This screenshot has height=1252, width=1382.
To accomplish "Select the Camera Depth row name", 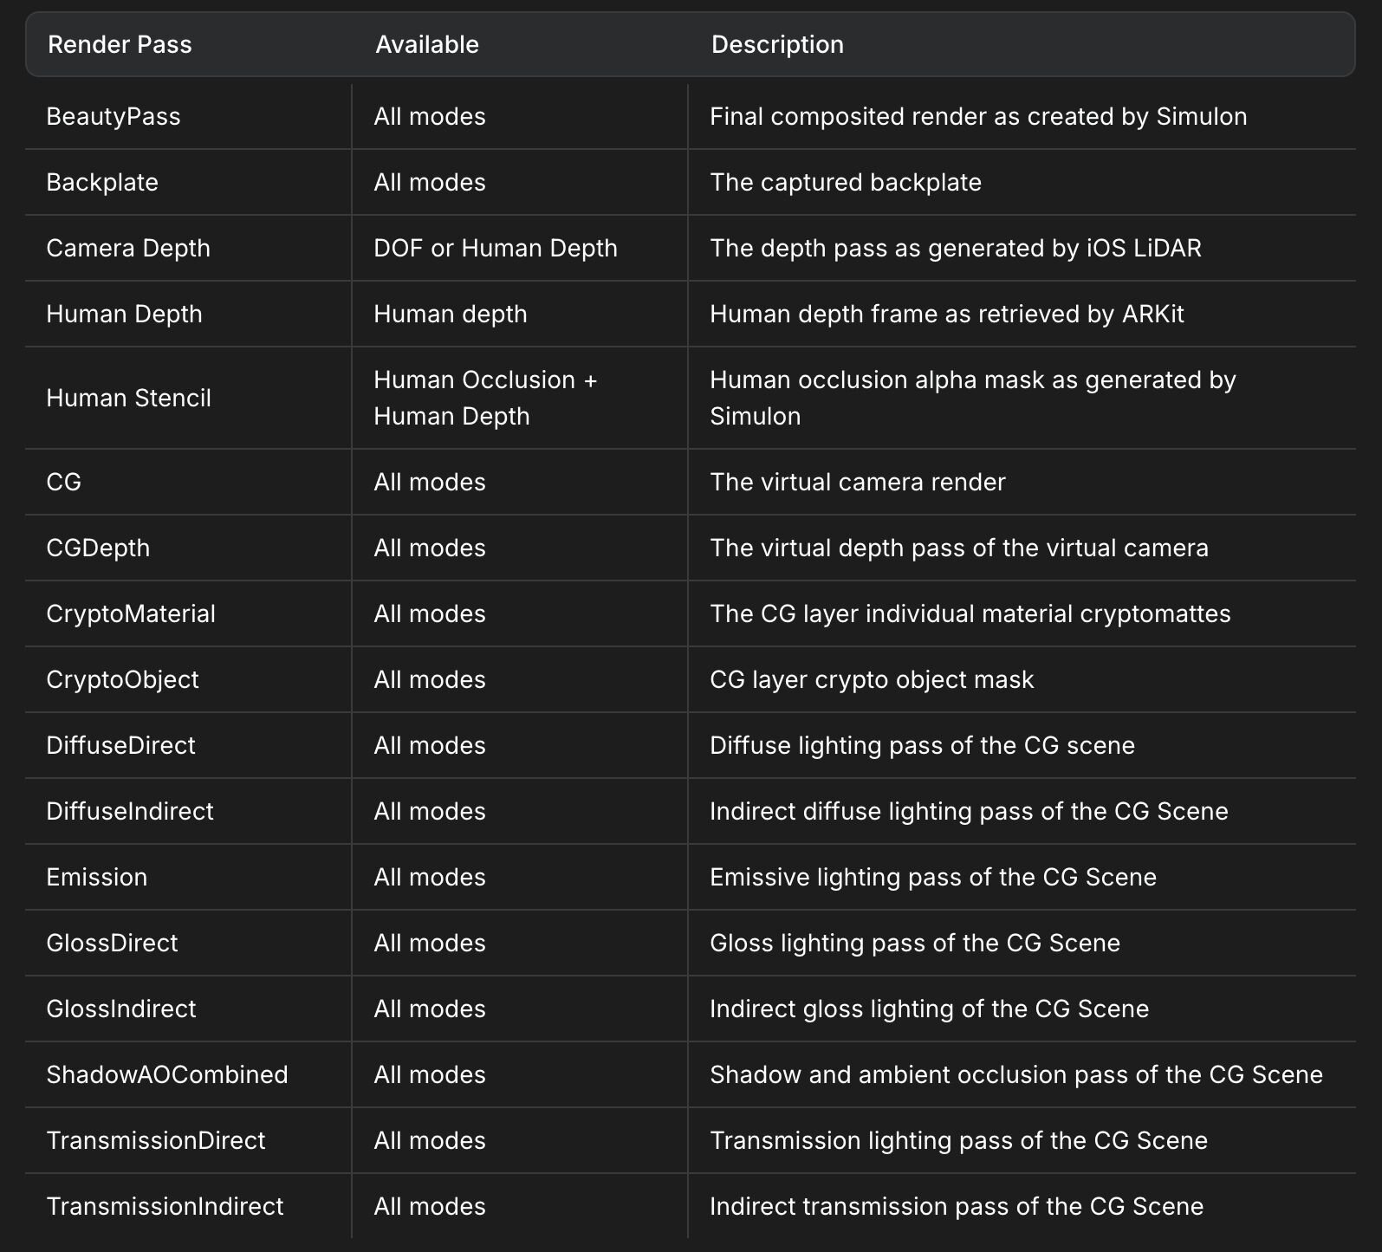I will click(x=128, y=249).
